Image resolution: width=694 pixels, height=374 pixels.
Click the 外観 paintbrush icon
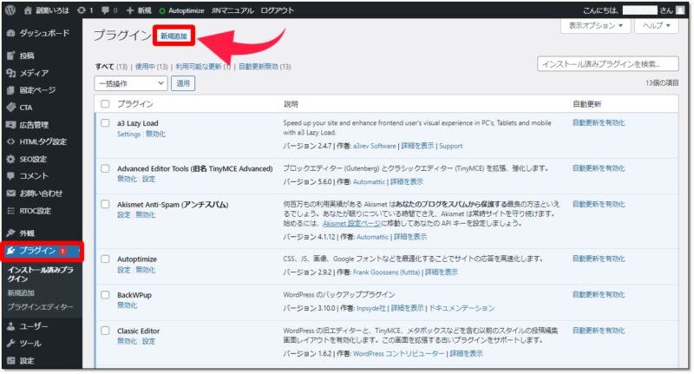11,233
